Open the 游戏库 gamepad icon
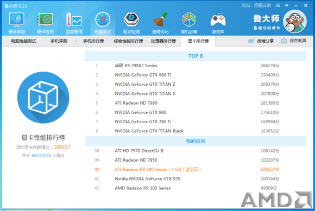Image resolution: width=315 pixels, height=211 pixels. (218, 20)
